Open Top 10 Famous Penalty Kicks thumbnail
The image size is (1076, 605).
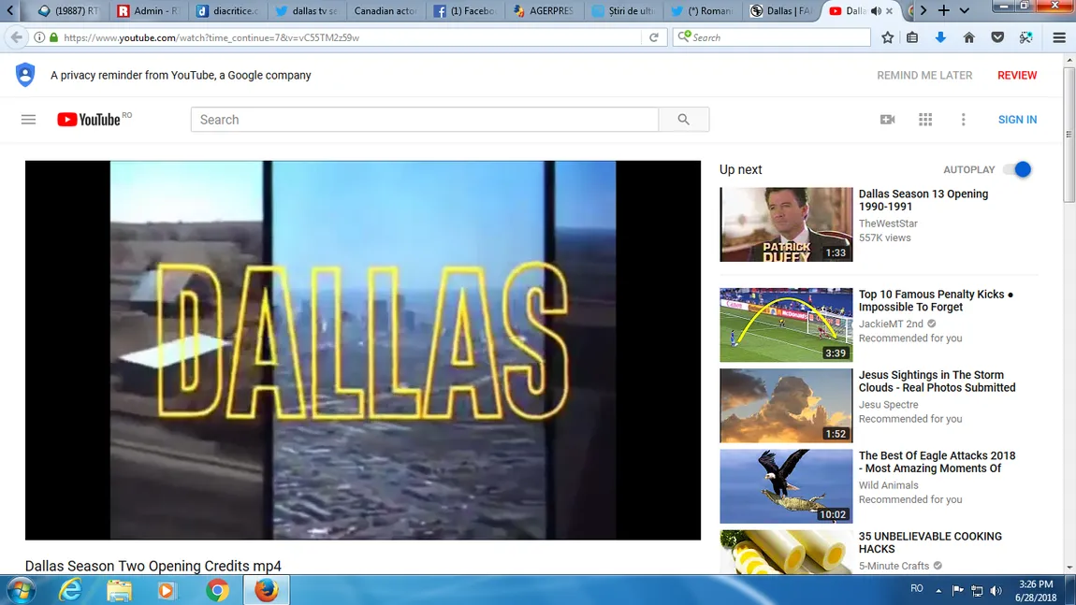(x=786, y=324)
